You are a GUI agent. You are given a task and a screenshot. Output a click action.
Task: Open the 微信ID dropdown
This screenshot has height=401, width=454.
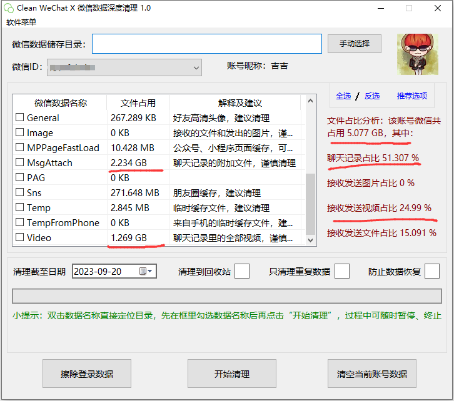coord(124,67)
